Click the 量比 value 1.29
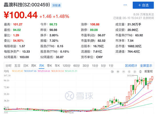 point(16,35)
